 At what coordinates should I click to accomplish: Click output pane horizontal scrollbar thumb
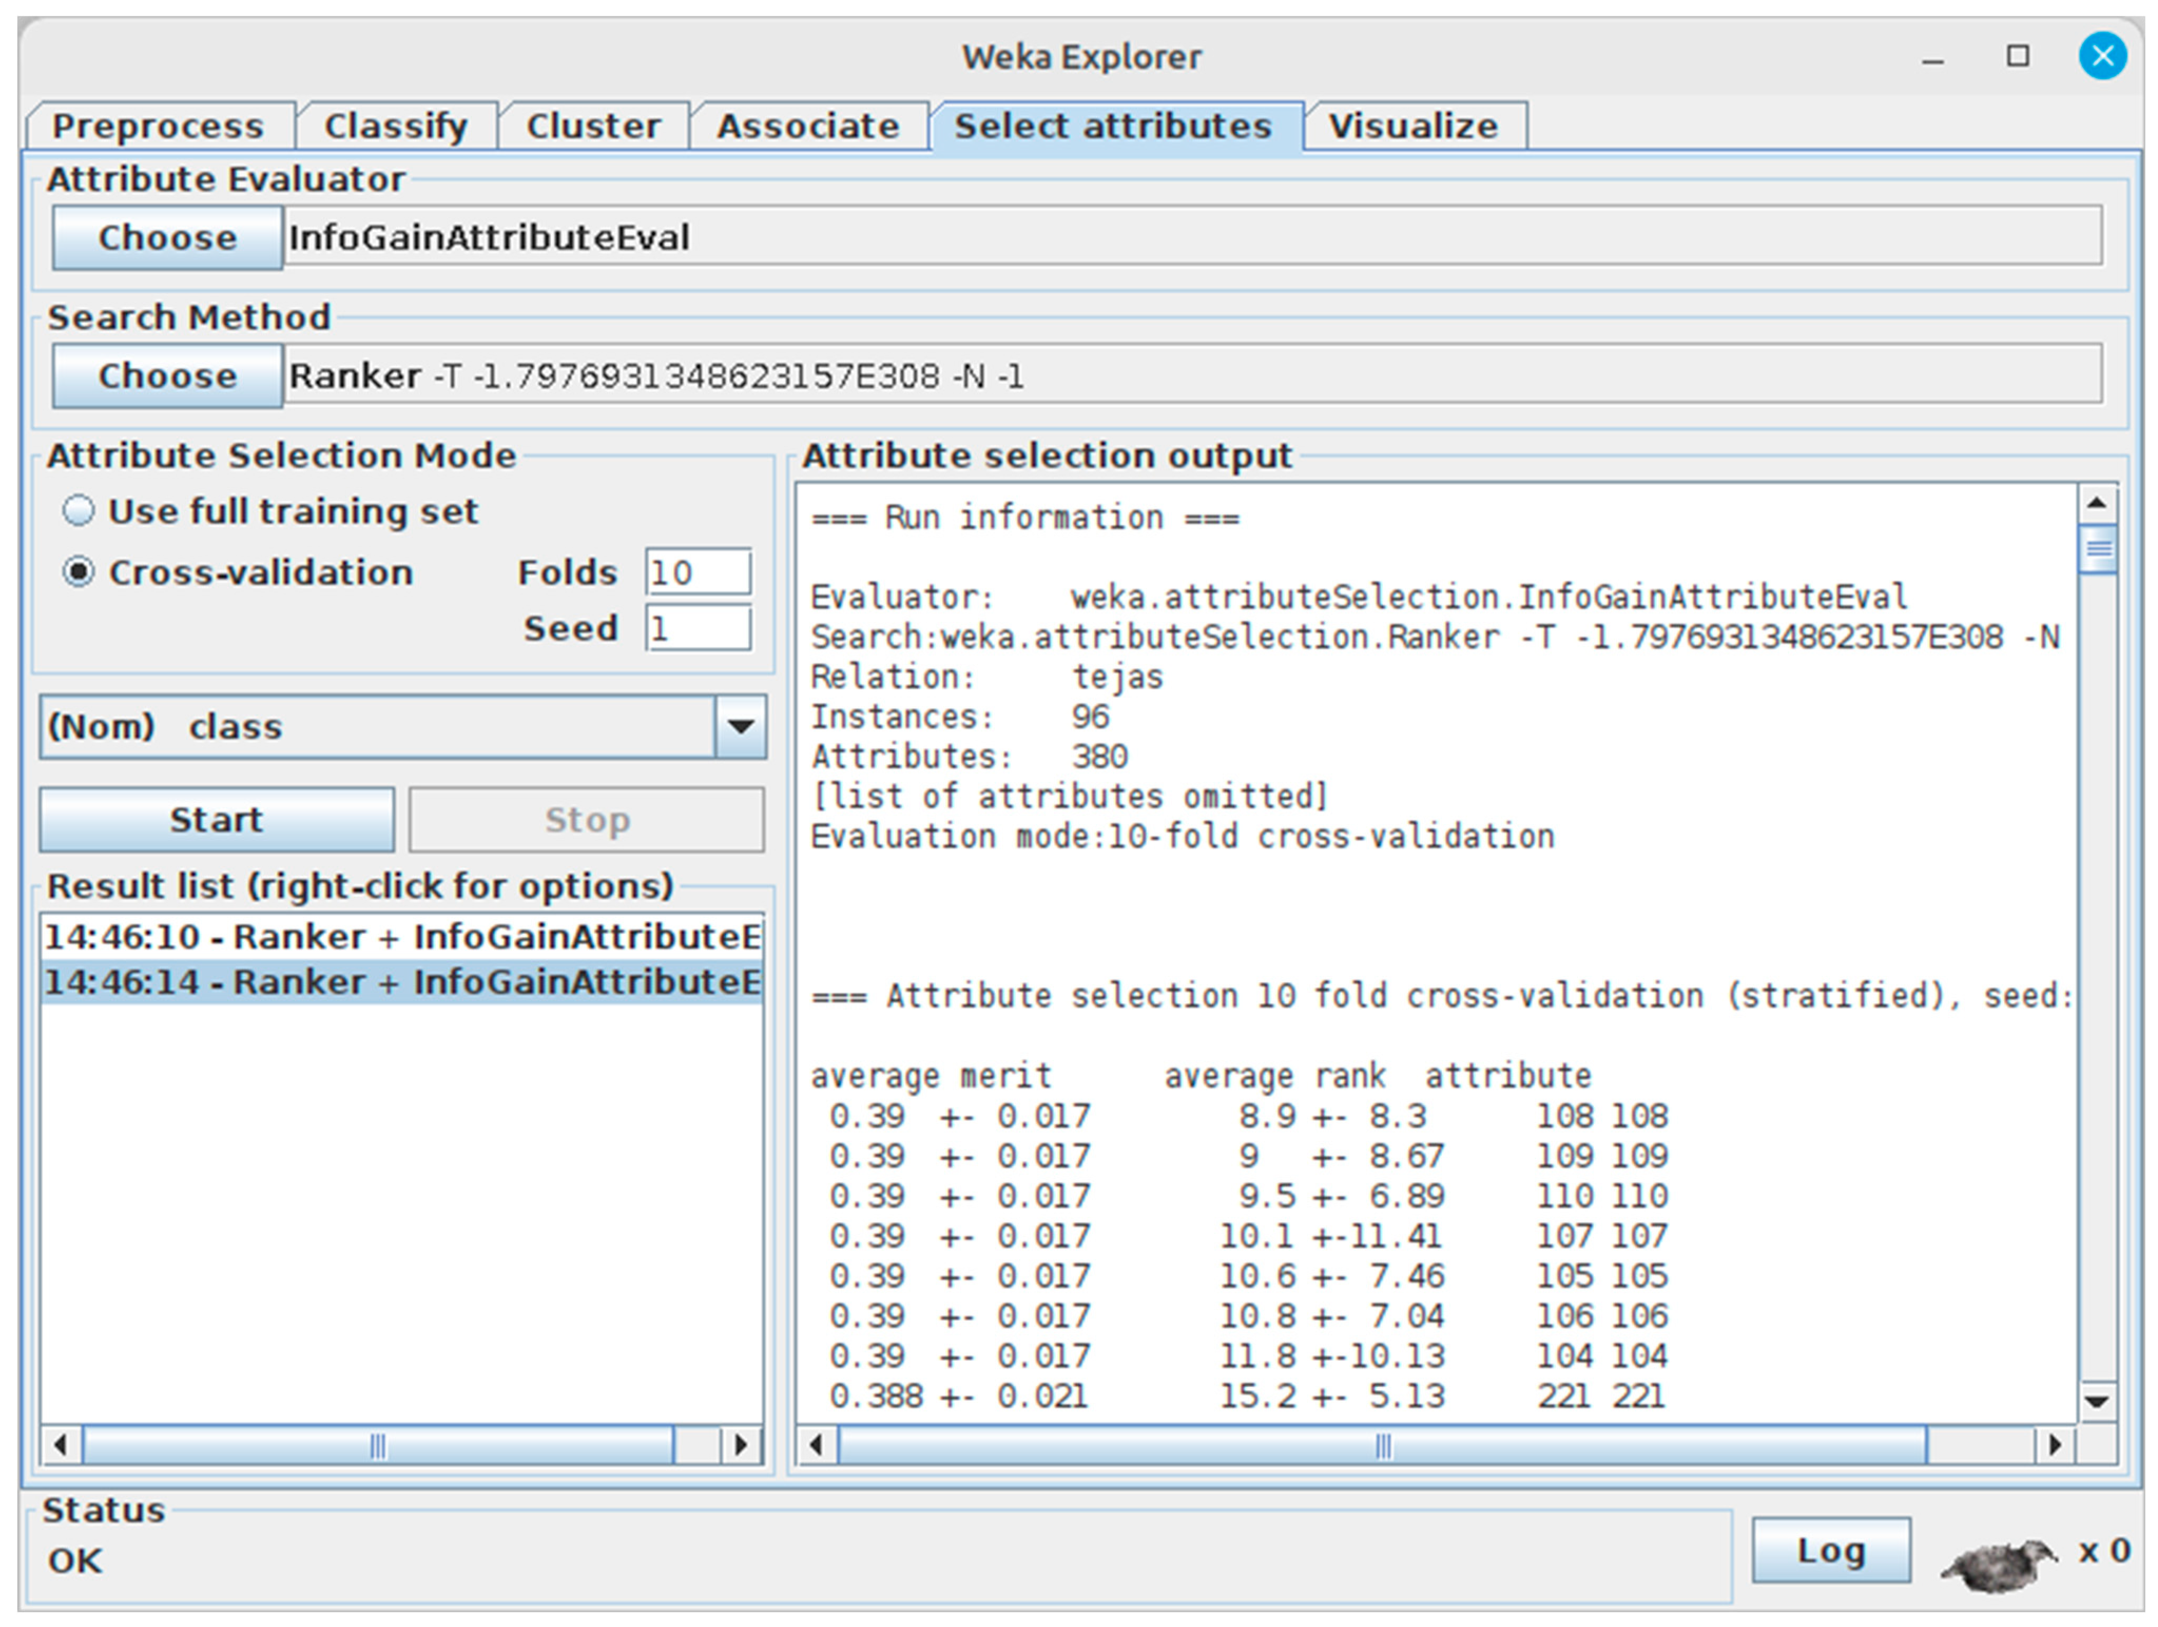coord(1382,1445)
